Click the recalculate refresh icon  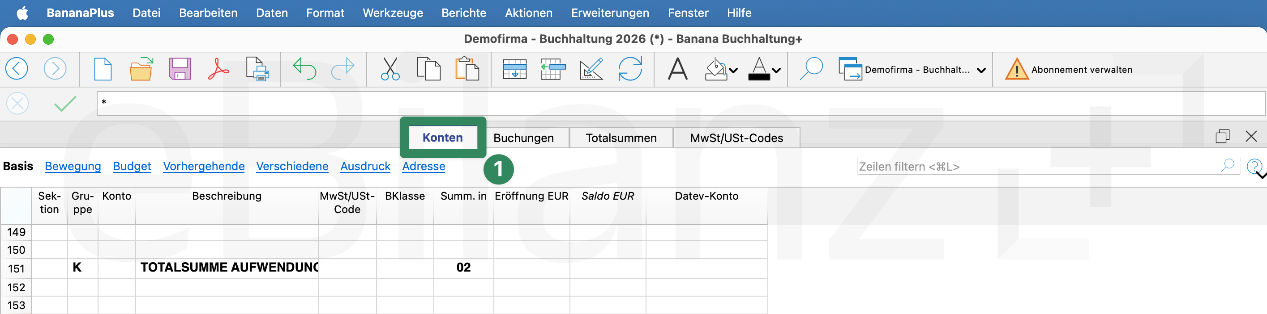click(x=630, y=69)
